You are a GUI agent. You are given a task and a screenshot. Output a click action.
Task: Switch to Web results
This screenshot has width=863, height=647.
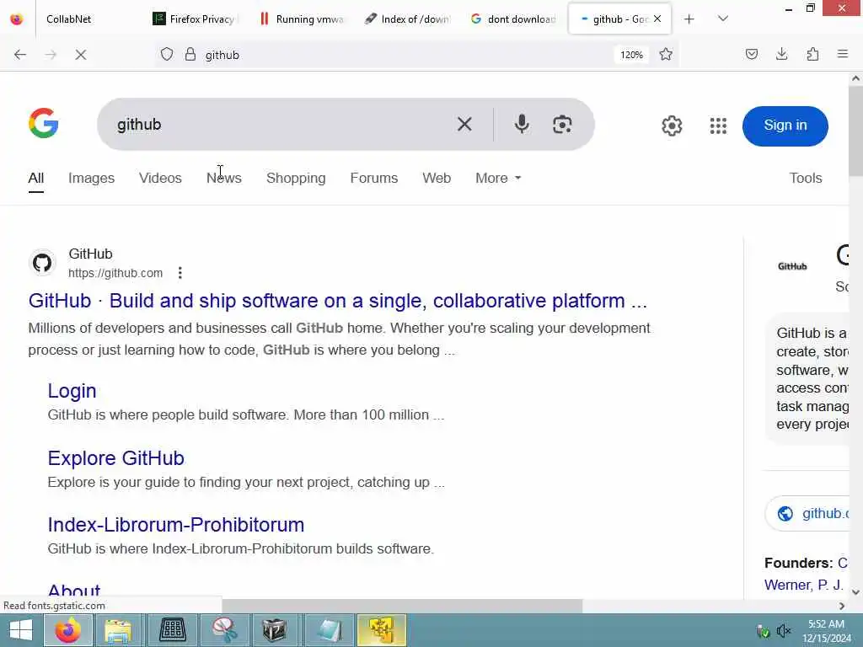pos(437,179)
